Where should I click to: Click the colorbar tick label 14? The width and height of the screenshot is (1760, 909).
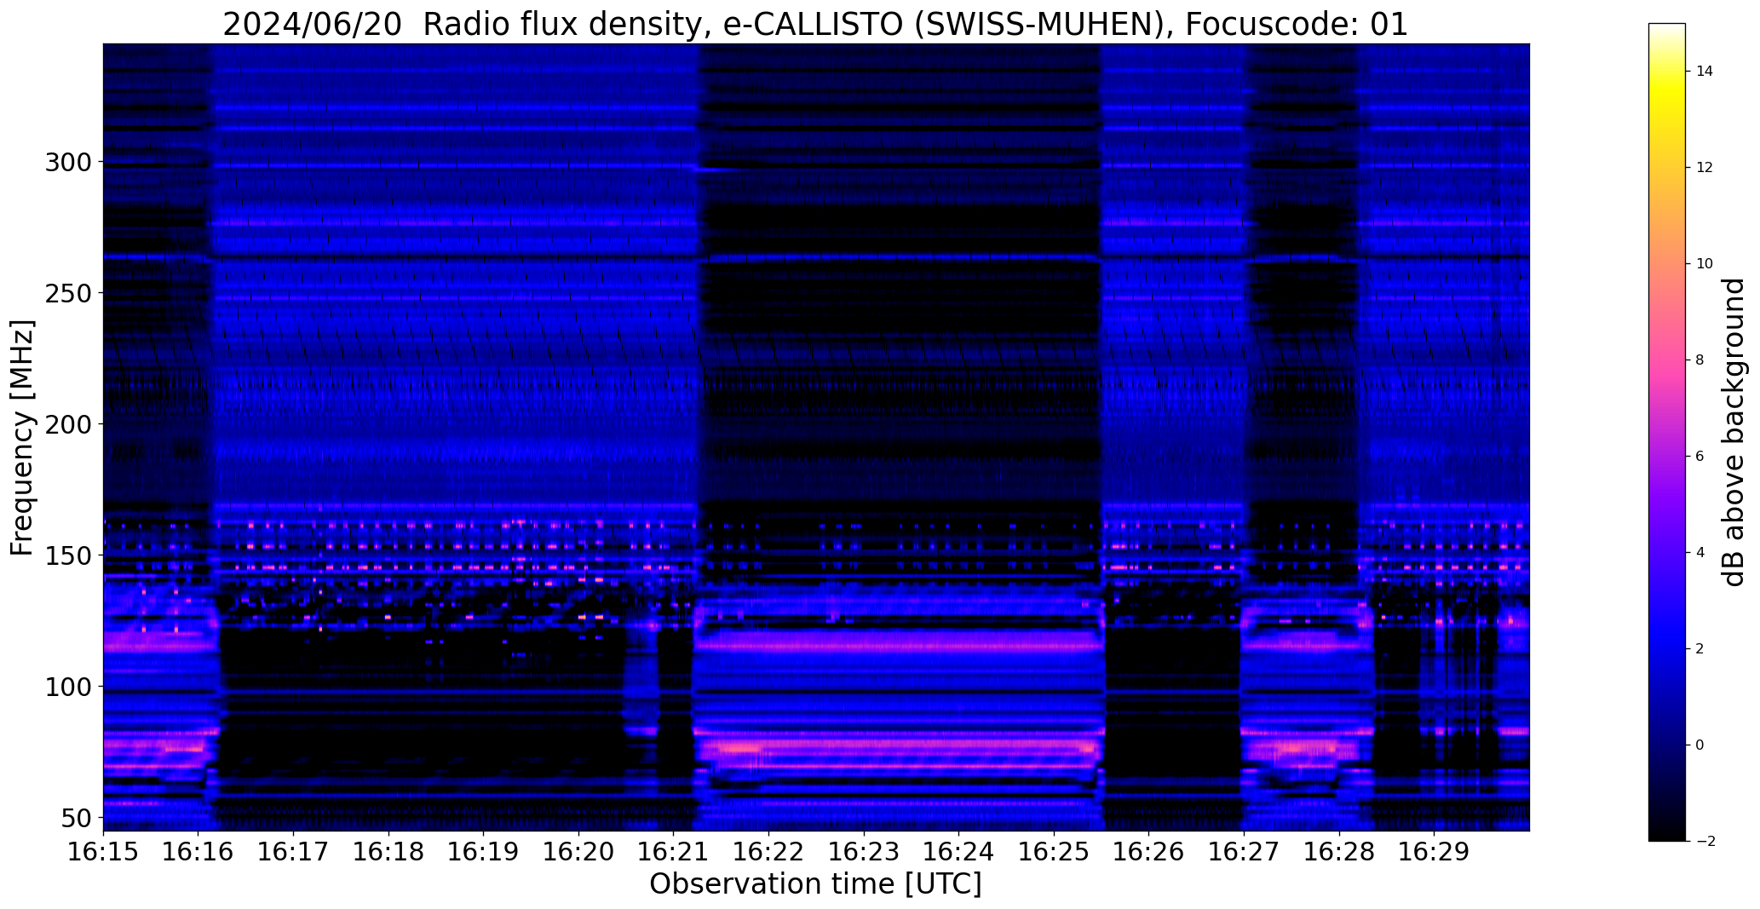click(x=1705, y=72)
